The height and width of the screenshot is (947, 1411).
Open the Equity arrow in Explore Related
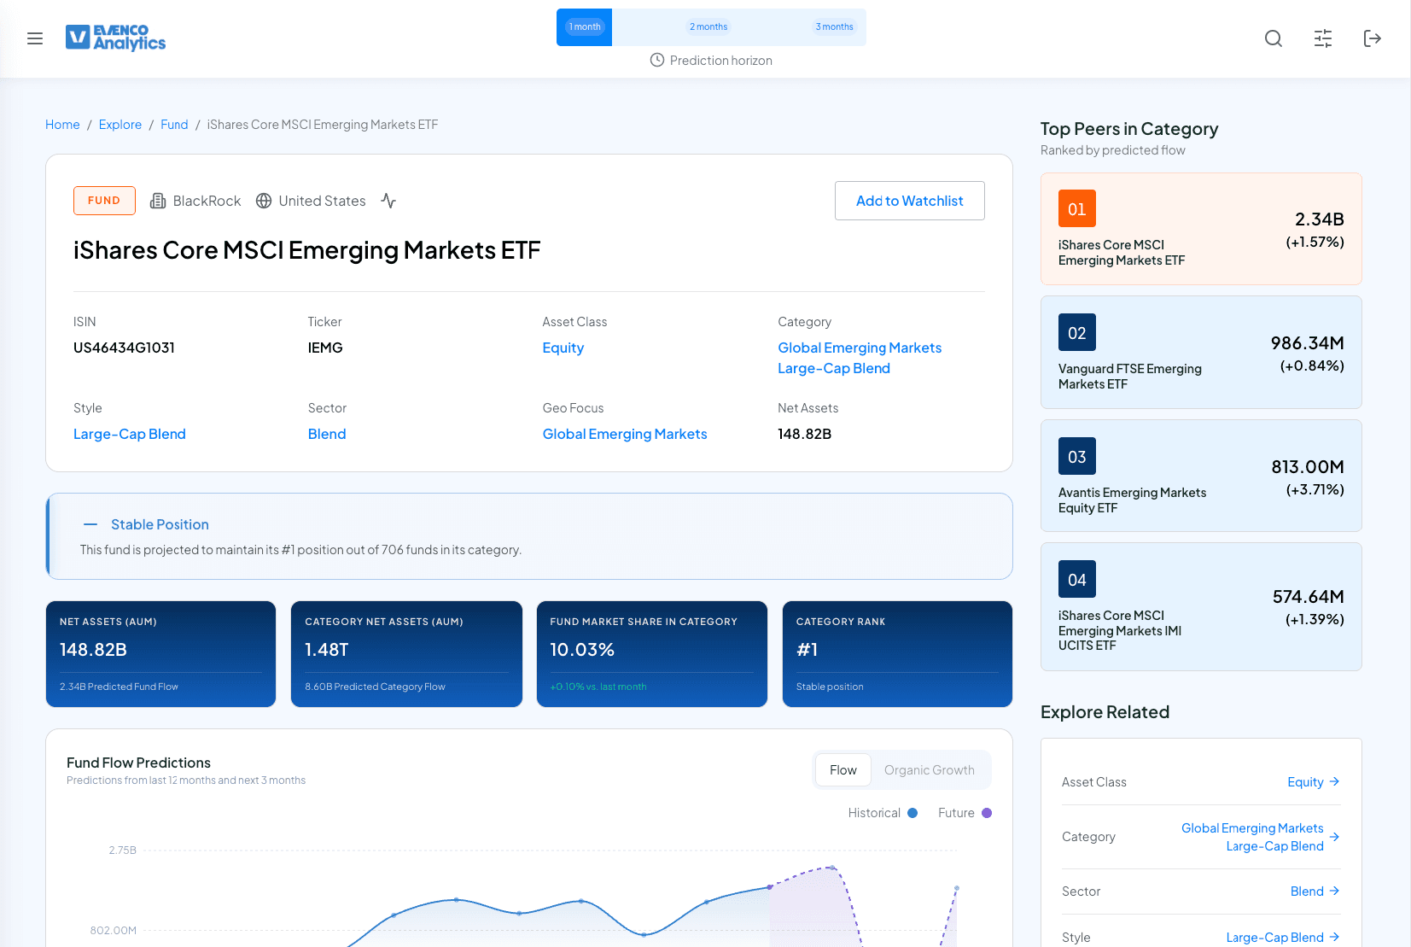click(1334, 782)
